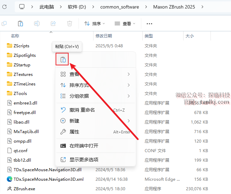The image size is (231, 194).
Task: Sort by 大小 column header
Action: [x=190, y=36]
